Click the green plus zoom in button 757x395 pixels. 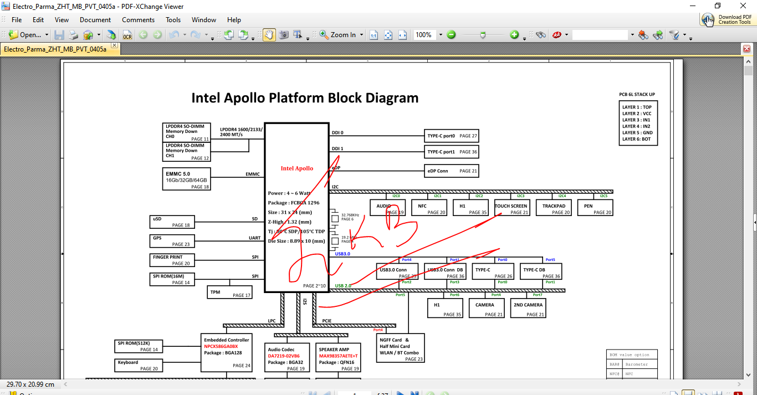(x=514, y=34)
